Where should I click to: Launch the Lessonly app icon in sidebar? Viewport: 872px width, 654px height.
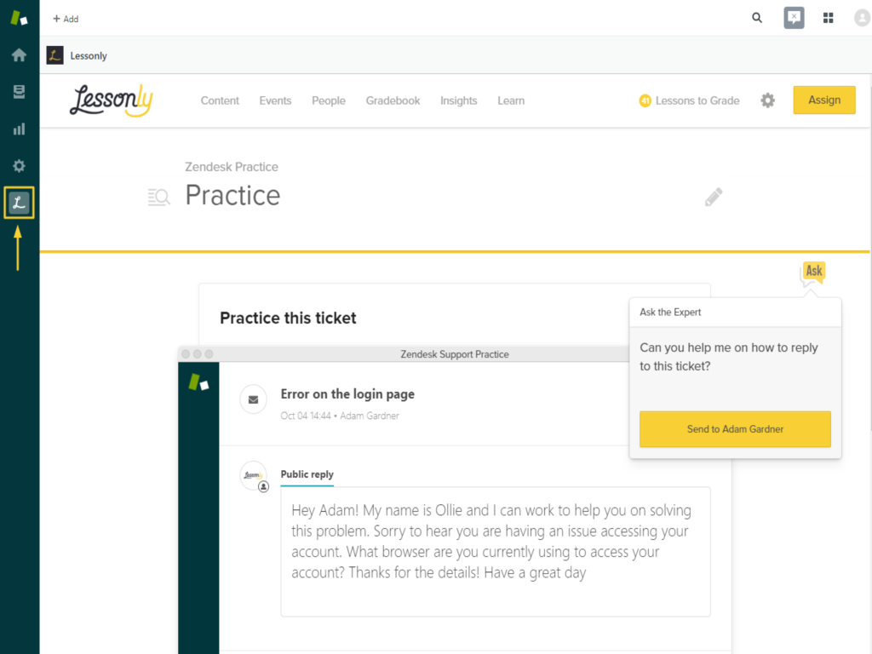pos(19,203)
